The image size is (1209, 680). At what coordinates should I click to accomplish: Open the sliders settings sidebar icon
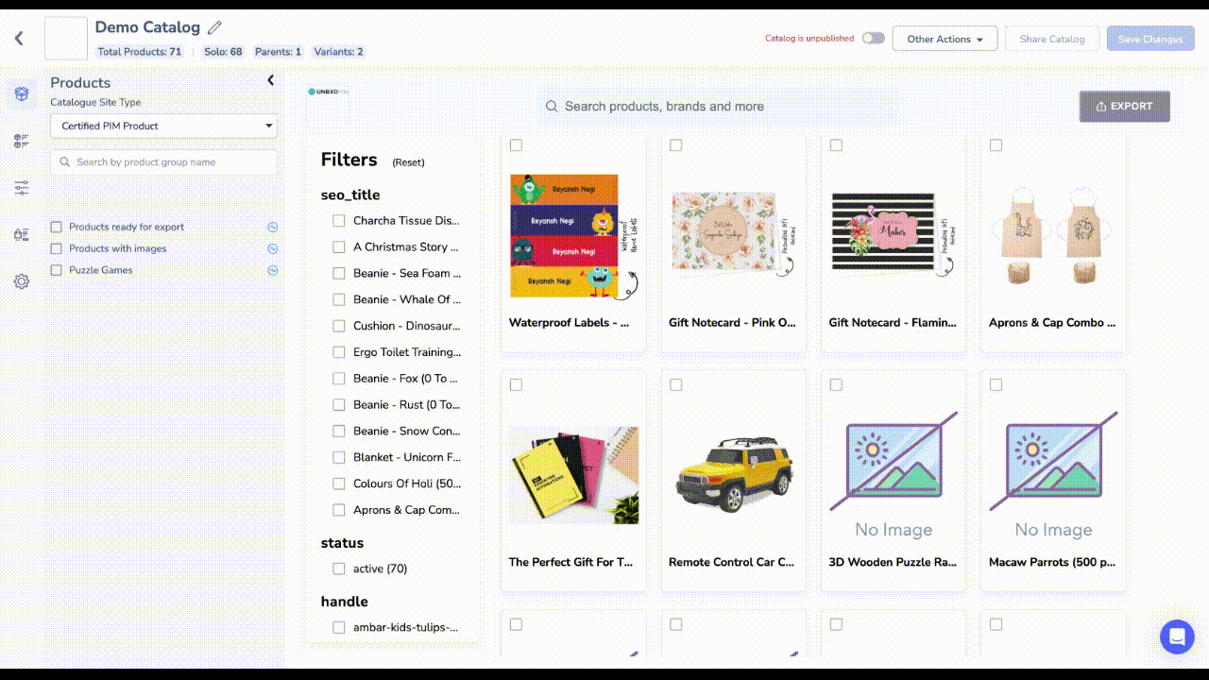coord(22,188)
